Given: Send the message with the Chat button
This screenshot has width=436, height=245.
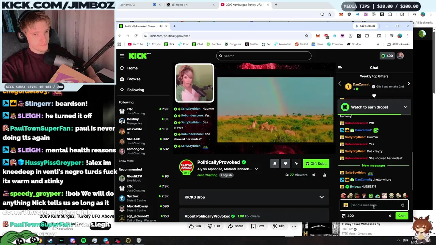Looking at the screenshot, I should click(402, 216).
